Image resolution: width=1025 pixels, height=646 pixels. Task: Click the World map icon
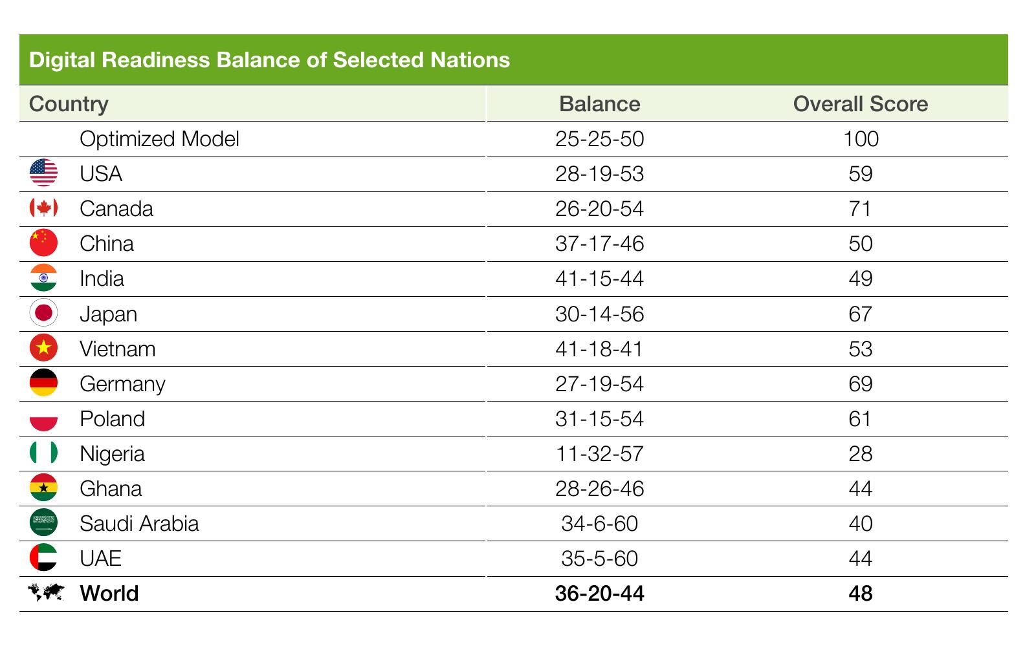(x=46, y=592)
